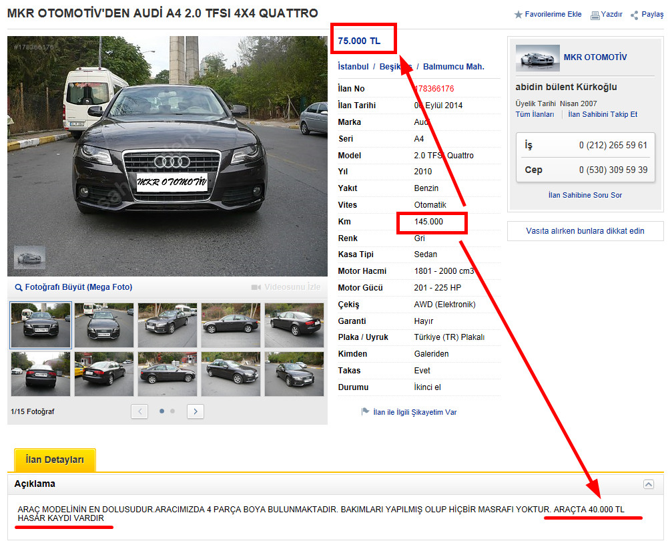Click the magnifier icon beside Fotoğrafı Büyüt
The height and width of the screenshot is (541, 668).
[18, 287]
